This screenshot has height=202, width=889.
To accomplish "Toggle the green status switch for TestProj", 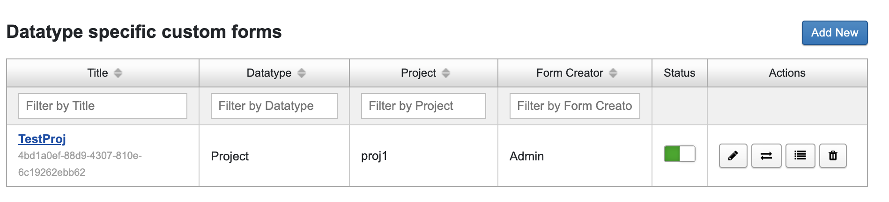I will (679, 154).
